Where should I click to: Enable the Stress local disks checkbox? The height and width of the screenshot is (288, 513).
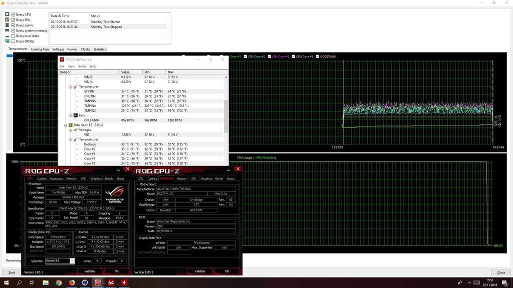point(13,36)
